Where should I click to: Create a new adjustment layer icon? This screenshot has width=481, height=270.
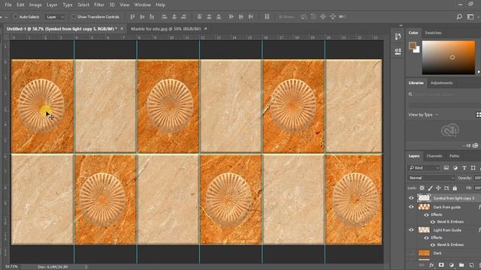[451, 265]
